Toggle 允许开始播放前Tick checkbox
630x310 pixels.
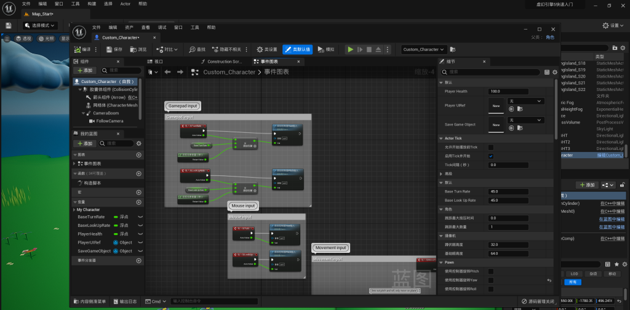coord(491,148)
